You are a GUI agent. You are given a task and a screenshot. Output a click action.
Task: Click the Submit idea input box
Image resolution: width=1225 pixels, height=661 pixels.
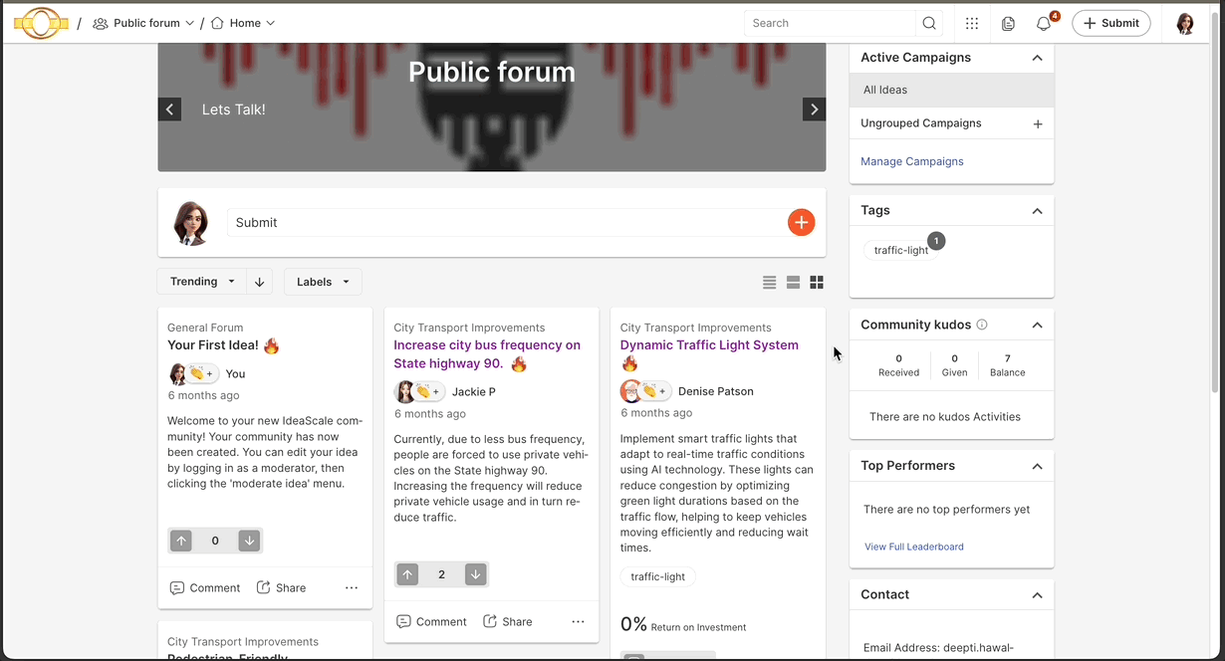[507, 222]
